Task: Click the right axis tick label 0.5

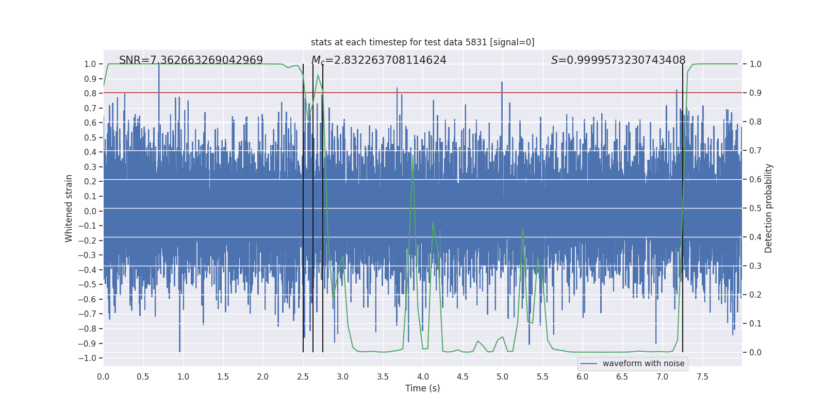Action: (x=755, y=208)
